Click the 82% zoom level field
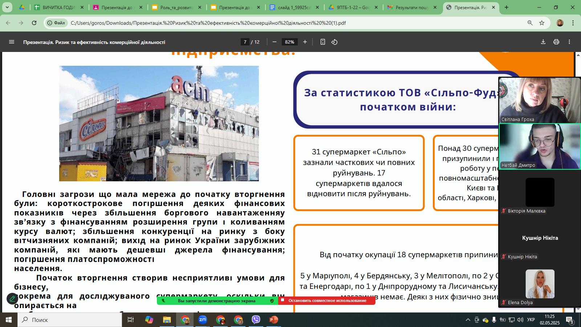Screen dimensions: 581x327 (289, 42)
